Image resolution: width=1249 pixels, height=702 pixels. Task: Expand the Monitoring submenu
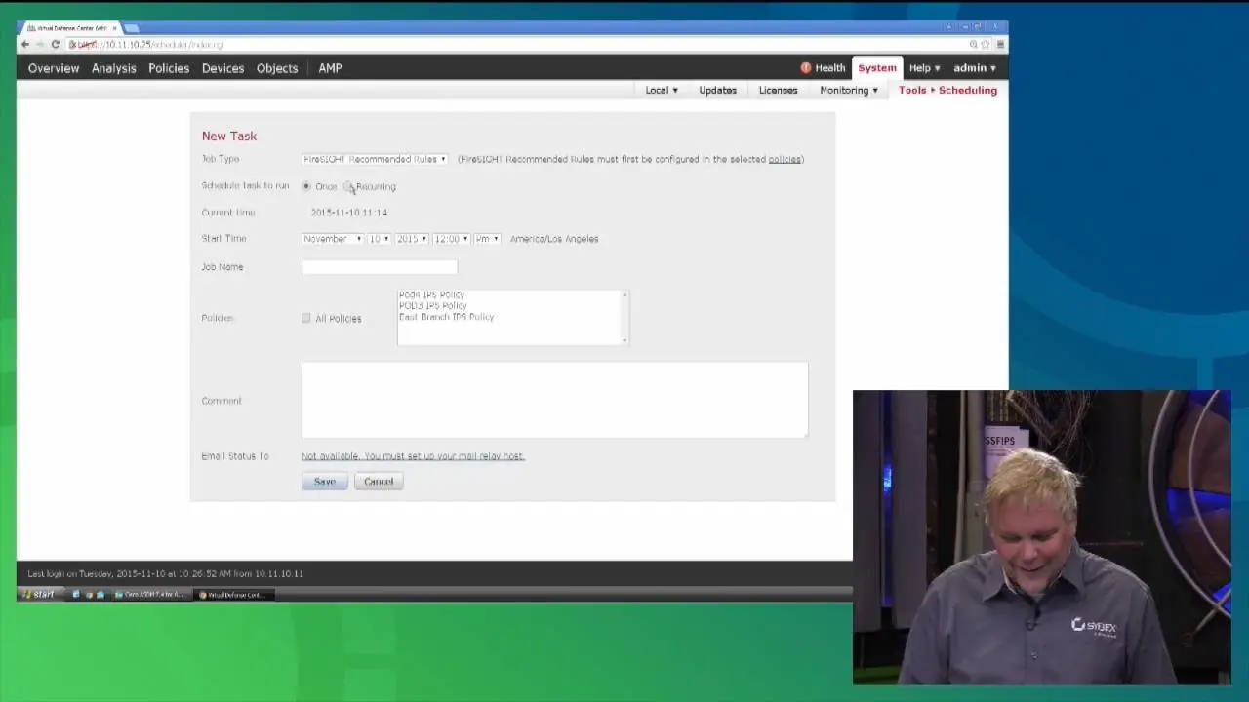[849, 90]
